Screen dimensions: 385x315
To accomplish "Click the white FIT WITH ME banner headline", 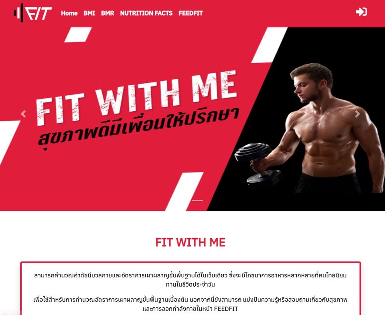I will pyautogui.click(x=136, y=98).
